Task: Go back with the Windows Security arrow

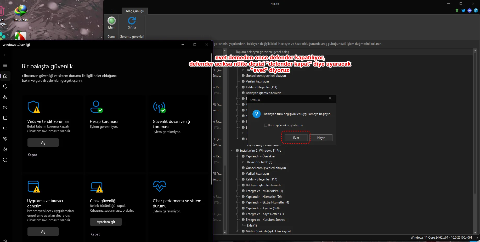Action: click(5, 55)
